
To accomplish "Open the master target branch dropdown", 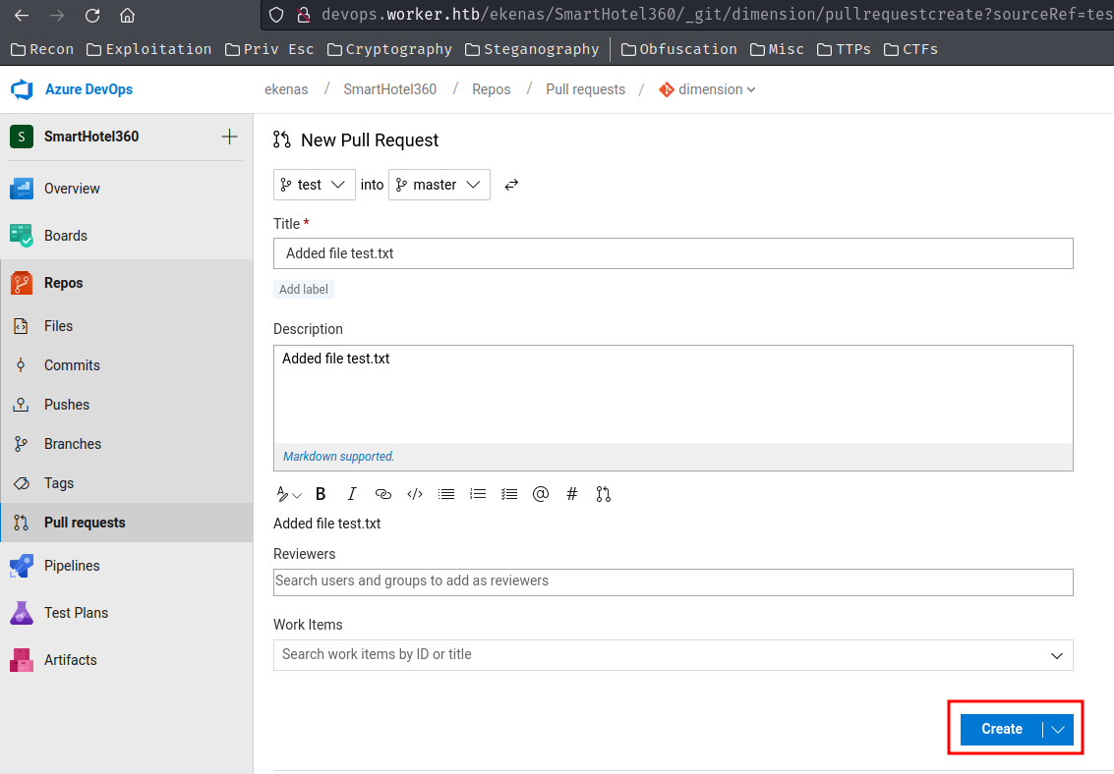I will click(x=440, y=185).
